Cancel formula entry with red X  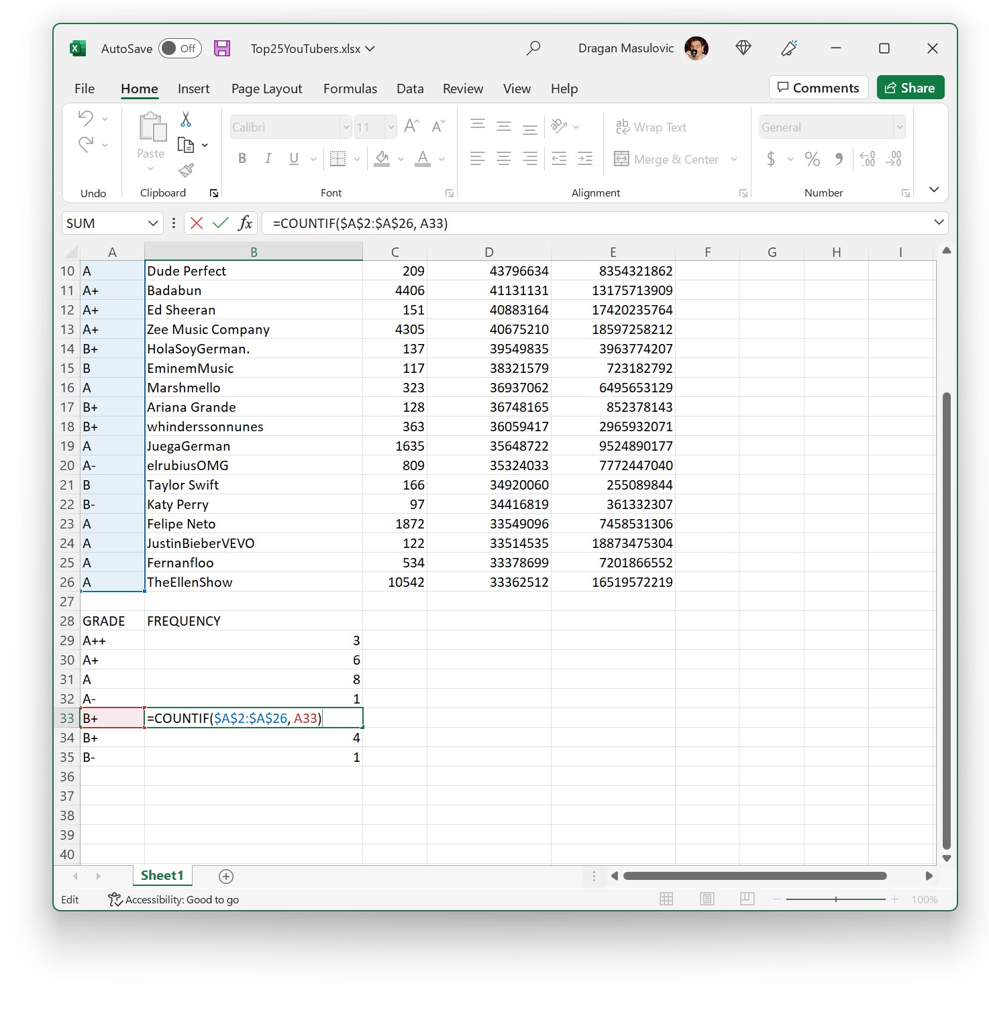point(197,223)
